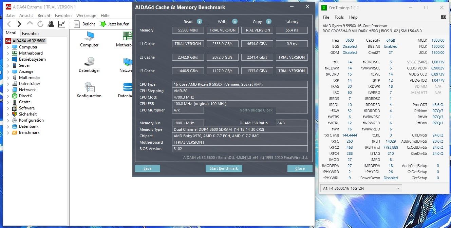The height and width of the screenshot is (228, 451).
Task: Open the Computer icon in main pane
Action: coord(89,39)
